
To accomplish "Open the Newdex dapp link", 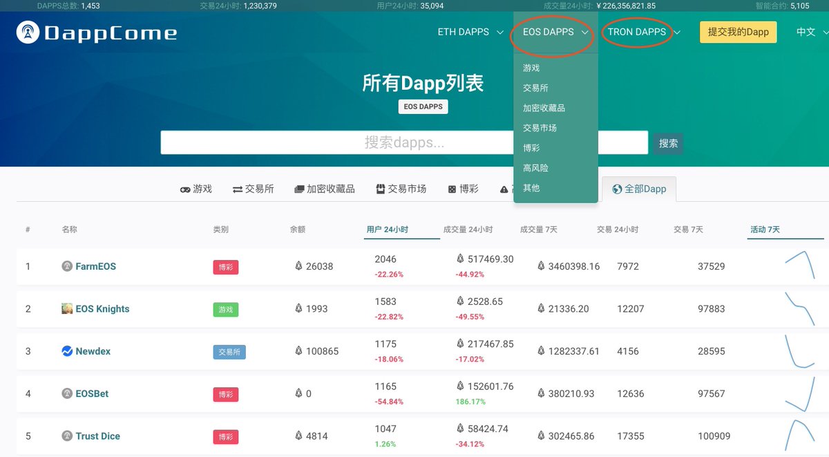I will coord(93,351).
